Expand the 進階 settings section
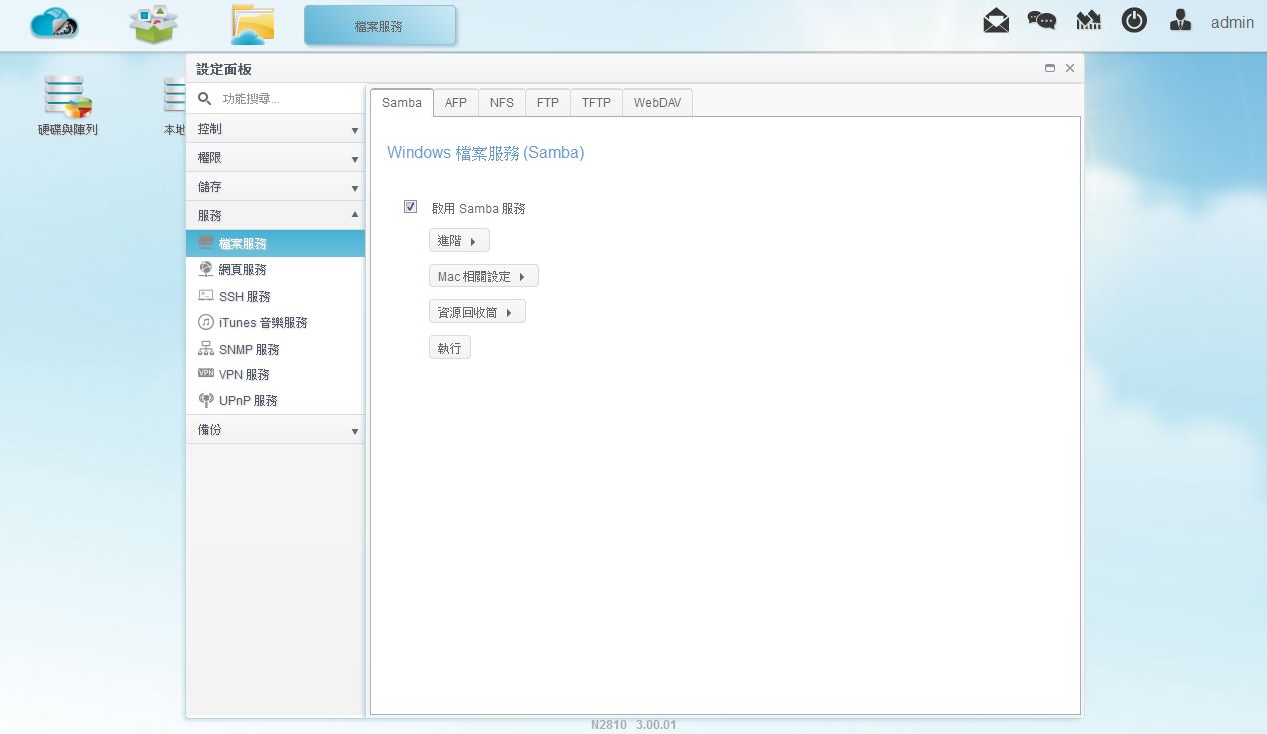The image size is (1267, 734). click(459, 241)
